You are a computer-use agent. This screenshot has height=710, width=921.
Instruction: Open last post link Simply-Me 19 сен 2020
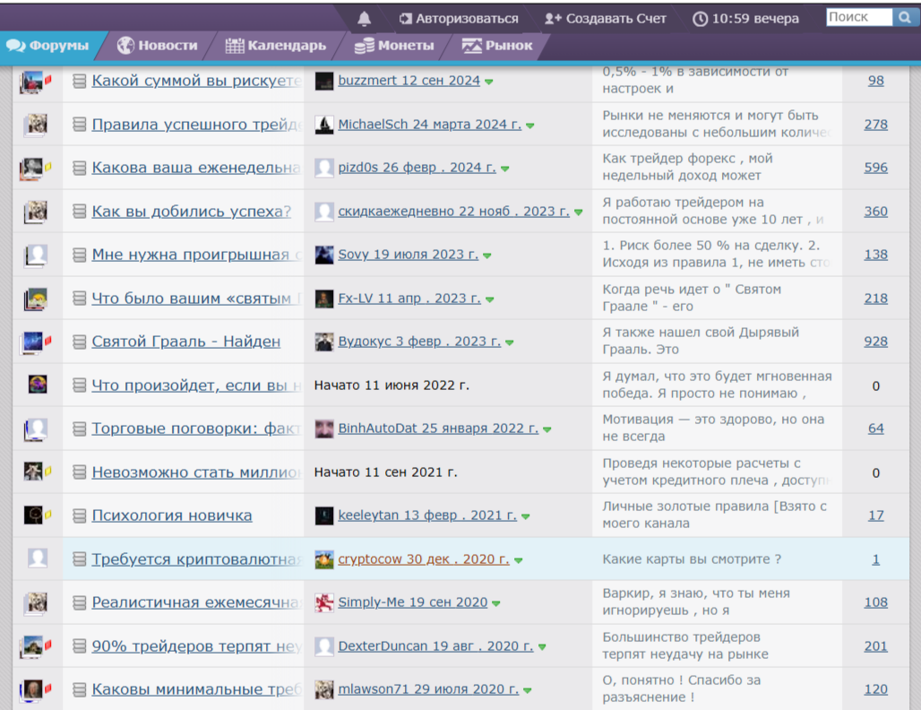pyautogui.click(x=413, y=602)
